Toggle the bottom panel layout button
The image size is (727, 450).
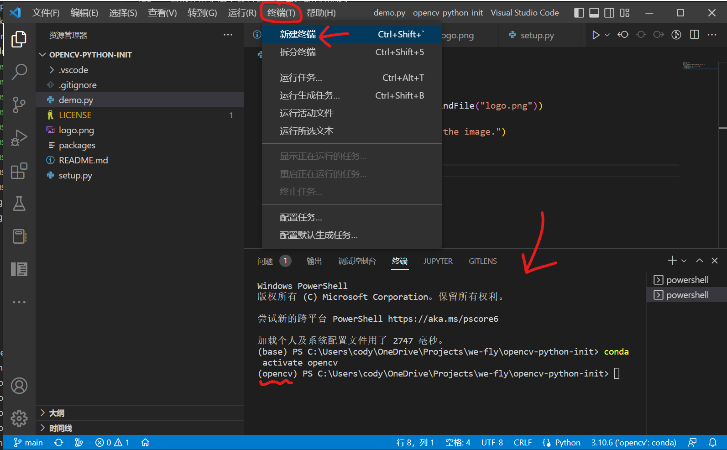[x=594, y=13]
